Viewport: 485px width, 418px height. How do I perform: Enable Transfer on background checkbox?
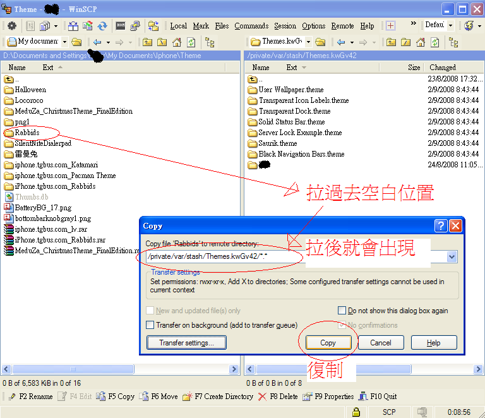click(150, 325)
